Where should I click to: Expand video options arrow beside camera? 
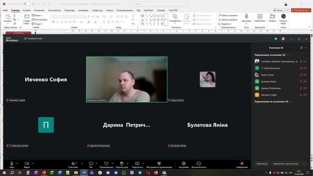pyautogui.click(x=33, y=163)
